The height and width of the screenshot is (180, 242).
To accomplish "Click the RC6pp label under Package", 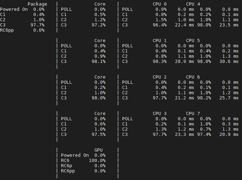I will pos(7,30).
